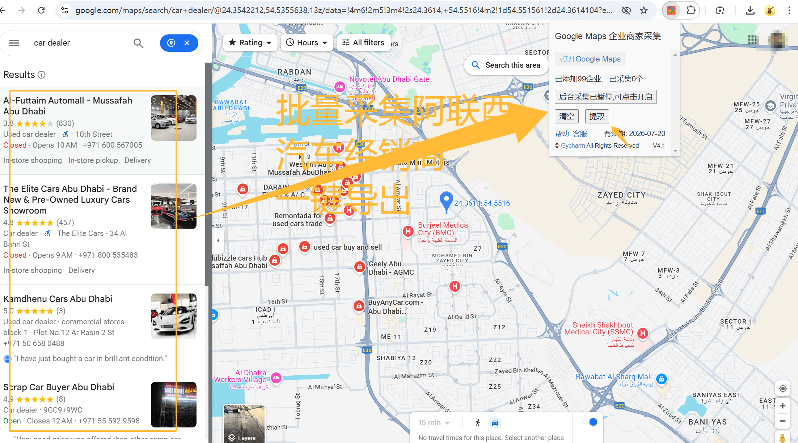This screenshot has height=443, width=798.
Task: Click the screenshot capture extension icon
Action: coord(720,10)
